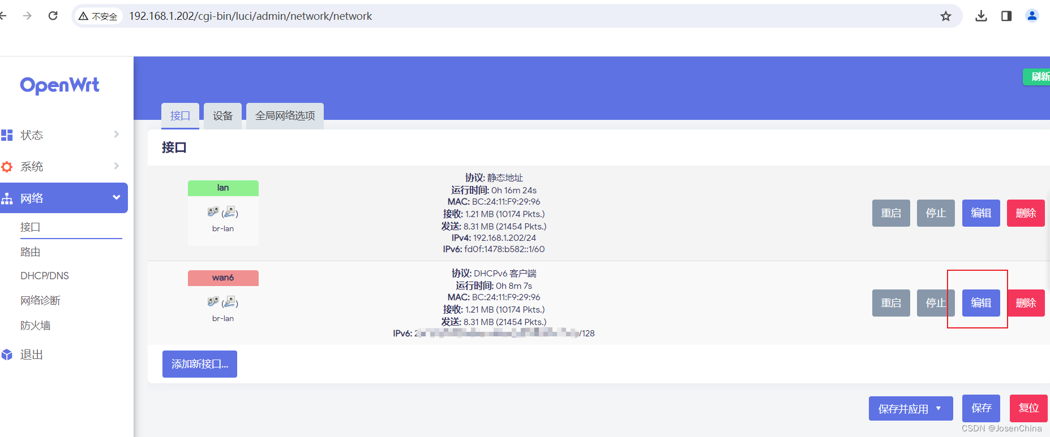
Task: Restart the wan6 interface with 重启
Action: (x=891, y=303)
